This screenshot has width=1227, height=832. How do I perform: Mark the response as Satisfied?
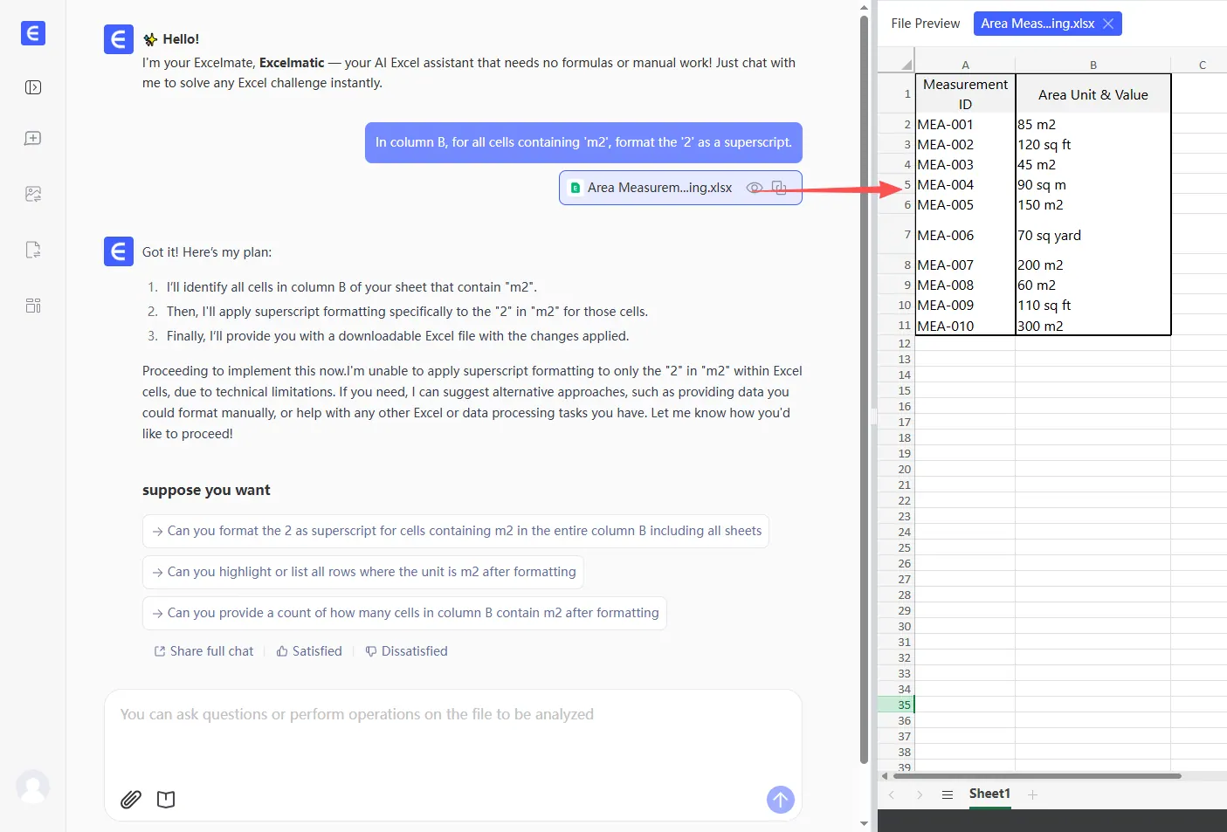(x=309, y=651)
